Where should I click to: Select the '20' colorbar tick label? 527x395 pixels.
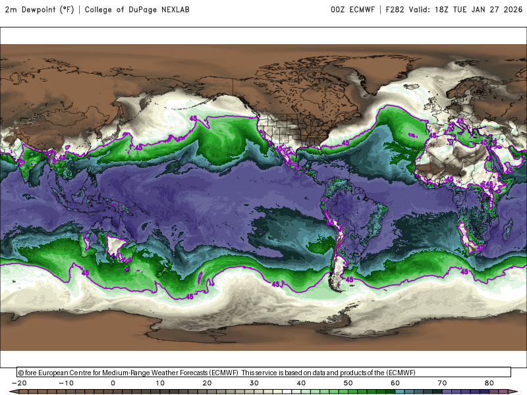tap(207, 383)
